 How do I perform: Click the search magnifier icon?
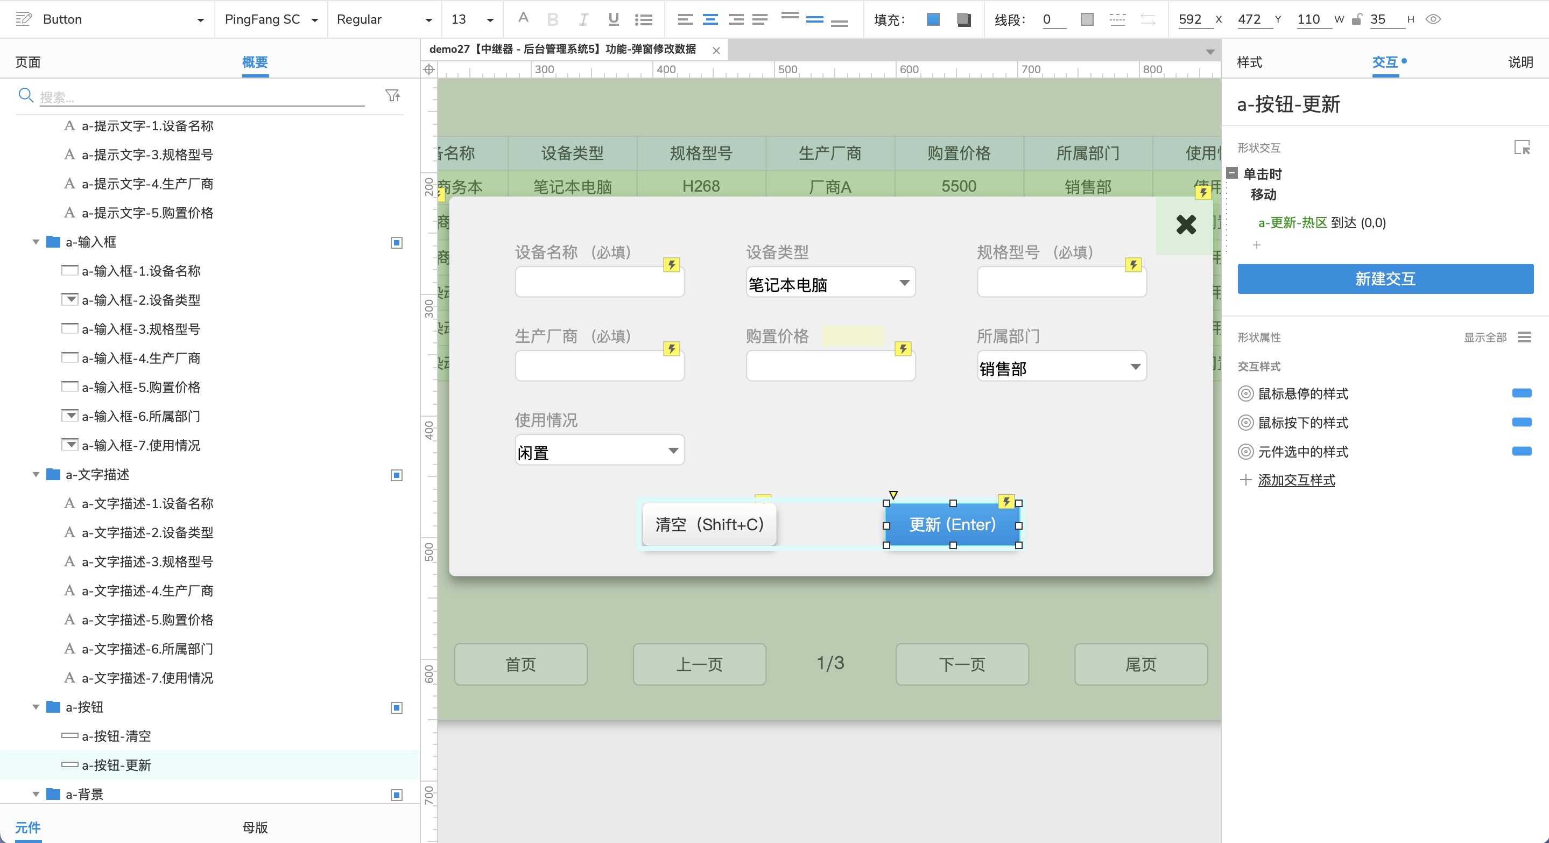[x=25, y=95]
